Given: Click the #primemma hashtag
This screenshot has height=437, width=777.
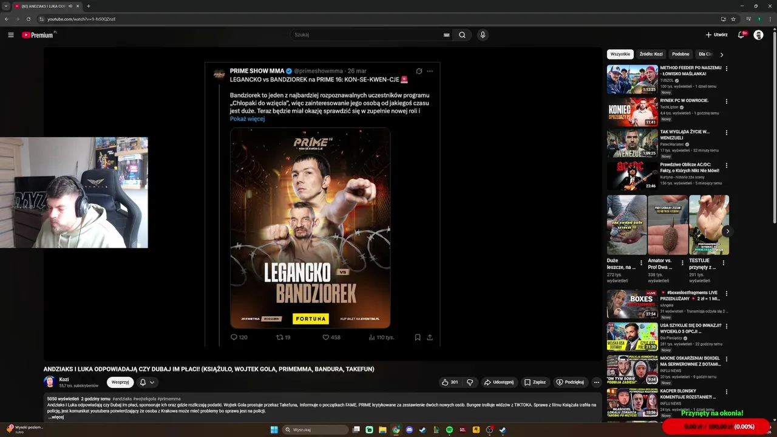Looking at the screenshot, I should coord(169,399).
